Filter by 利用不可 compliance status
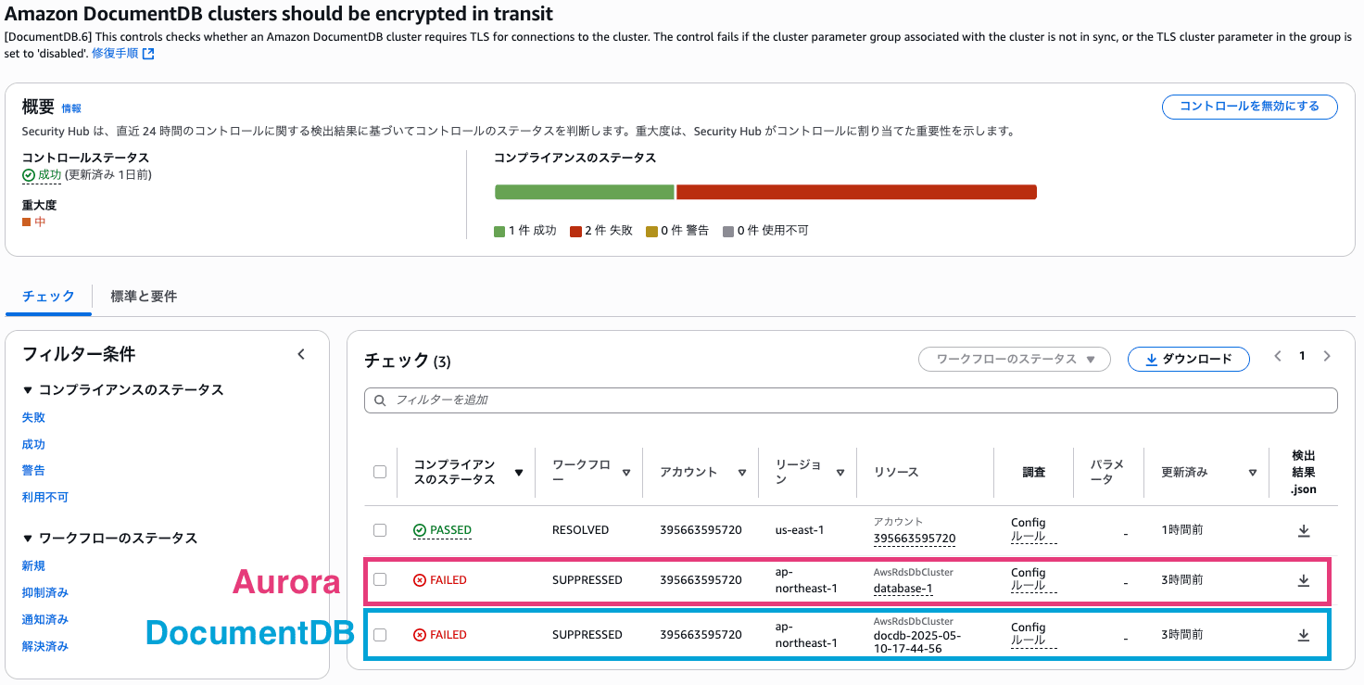The image size is (1364, 685). (45, 498)
